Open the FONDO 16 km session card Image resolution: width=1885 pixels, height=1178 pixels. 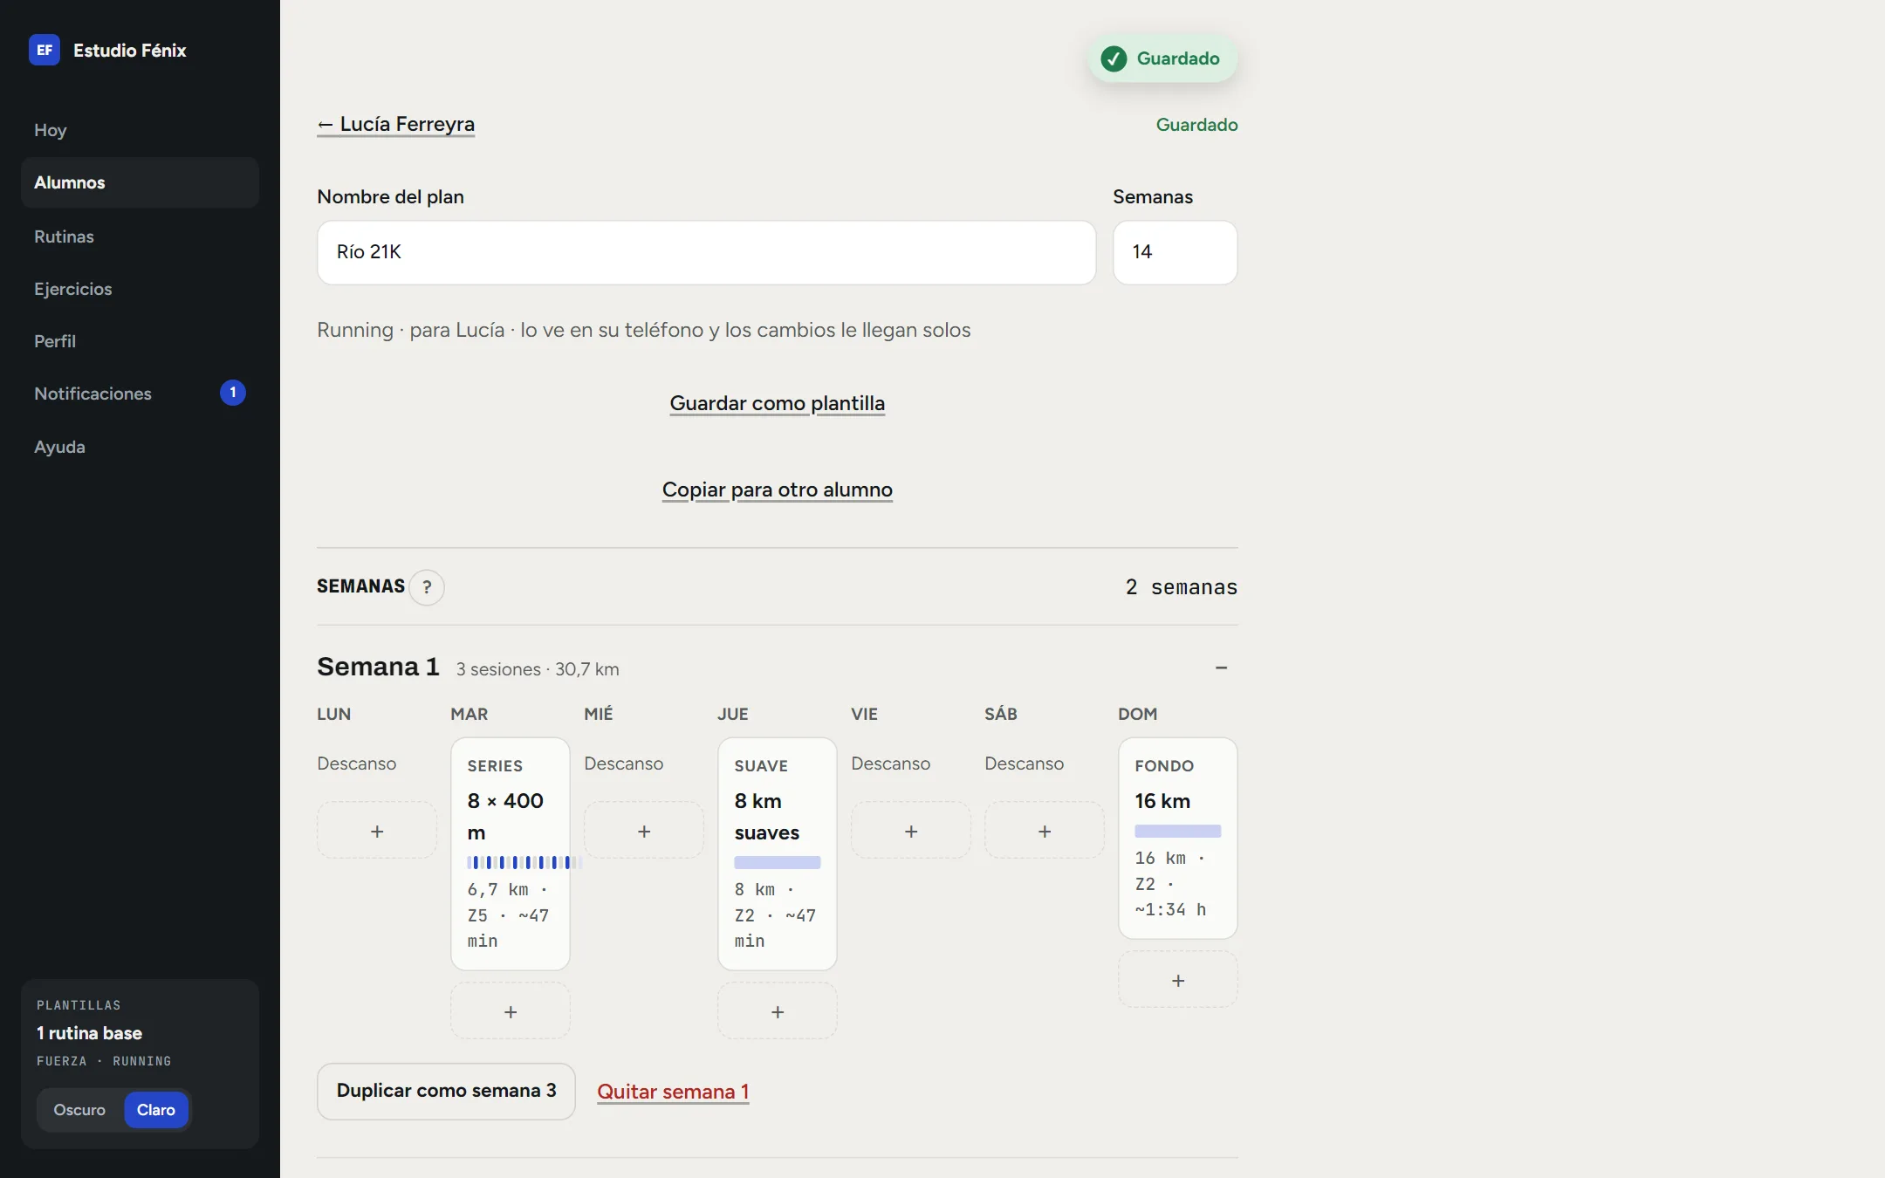click(x=1178, y=838)
